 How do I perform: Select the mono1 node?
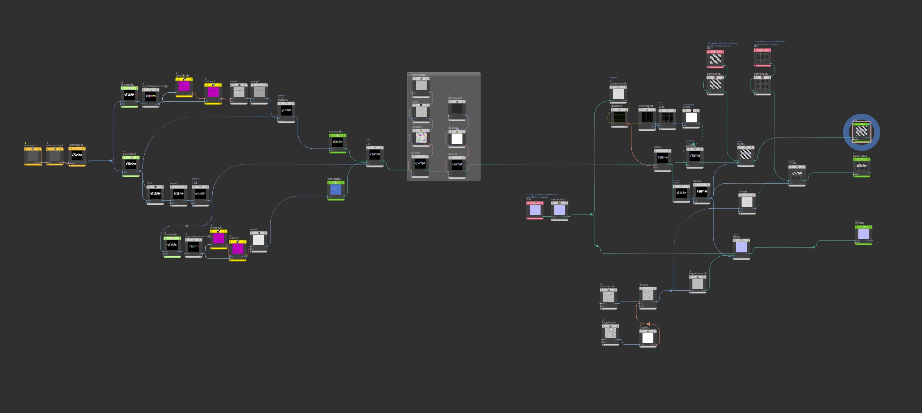[x=682, y=194]
